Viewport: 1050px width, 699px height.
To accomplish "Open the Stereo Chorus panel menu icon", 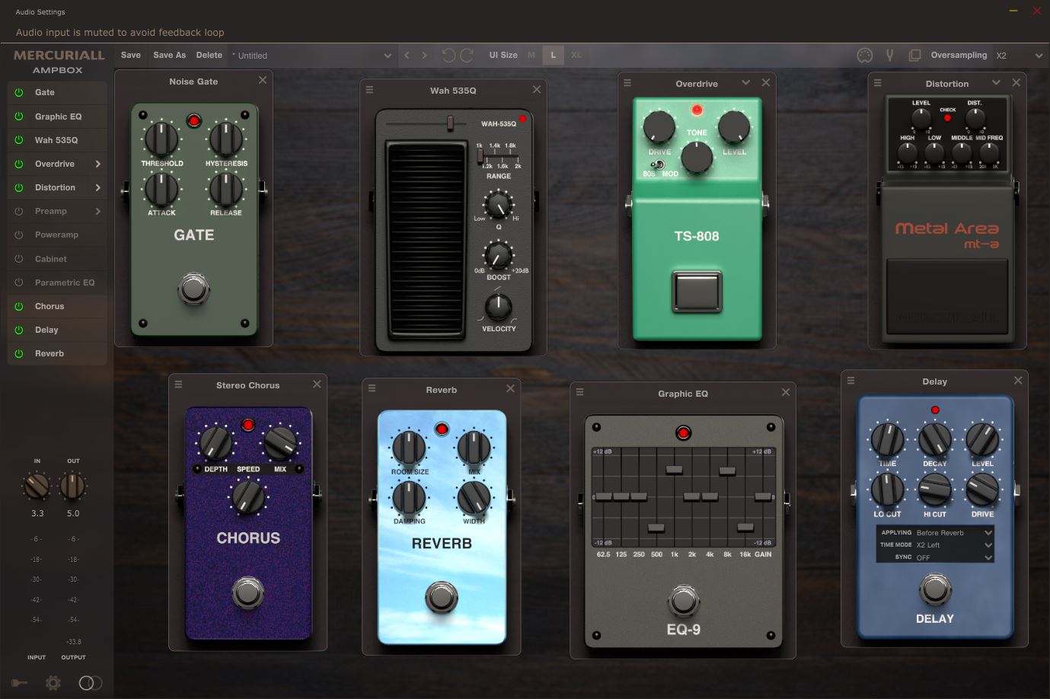I will tap(178, 385).
